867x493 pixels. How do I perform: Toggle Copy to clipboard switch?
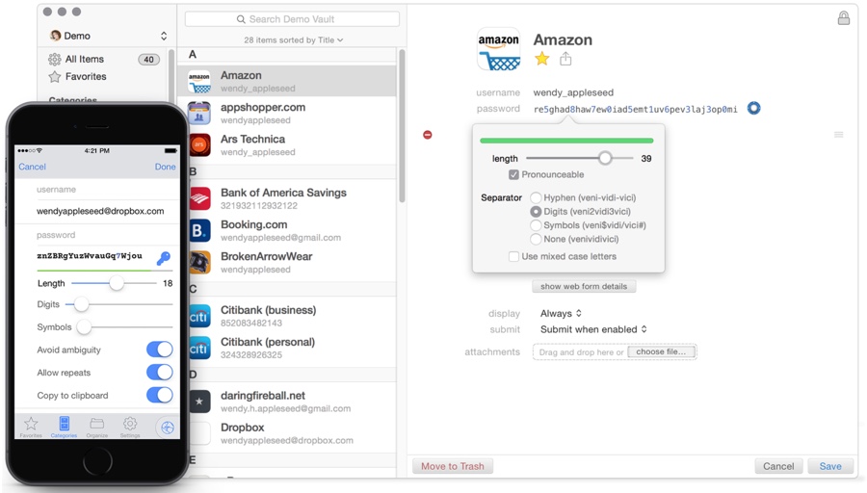[160, 395]
